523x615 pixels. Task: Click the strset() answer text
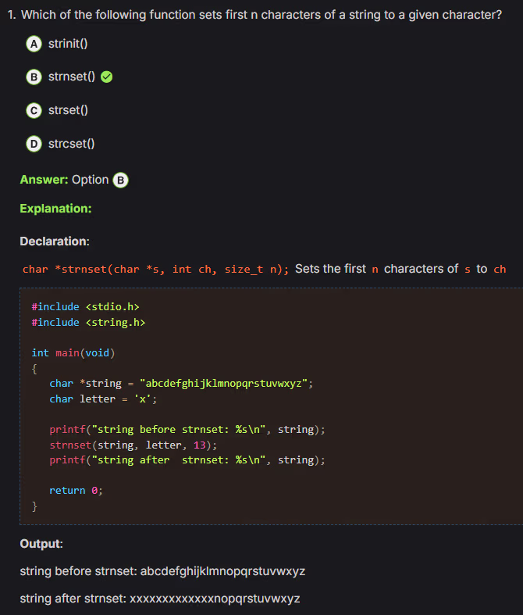point(67,110)
